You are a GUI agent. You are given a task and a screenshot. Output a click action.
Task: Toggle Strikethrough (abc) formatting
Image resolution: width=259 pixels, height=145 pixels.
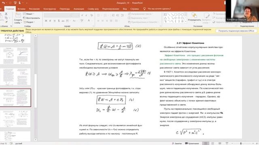click(x=63, y=21)
